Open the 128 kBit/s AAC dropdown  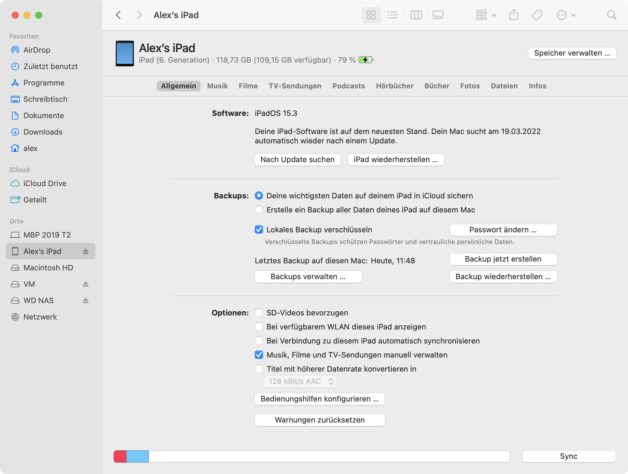301,382
